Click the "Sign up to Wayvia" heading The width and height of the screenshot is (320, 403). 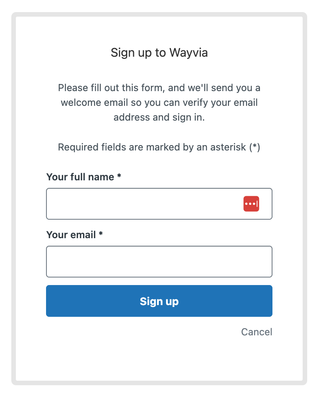pos(159,53)
